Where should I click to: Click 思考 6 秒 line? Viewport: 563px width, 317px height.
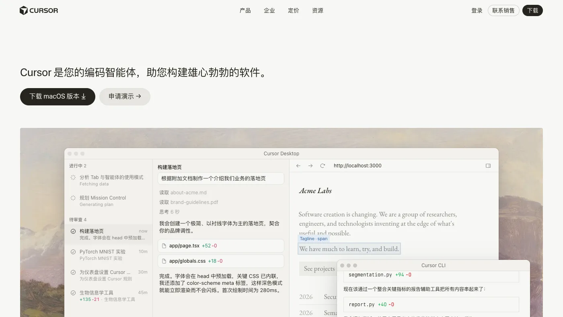click(169, 212)
